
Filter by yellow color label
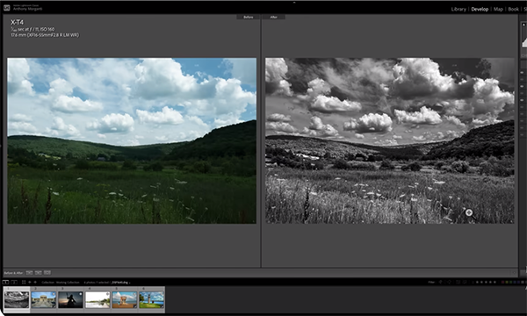point(507,282)
